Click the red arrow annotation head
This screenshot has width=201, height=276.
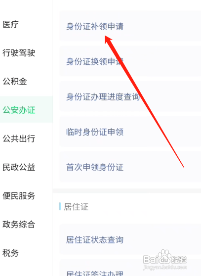[x=108, y=40]
